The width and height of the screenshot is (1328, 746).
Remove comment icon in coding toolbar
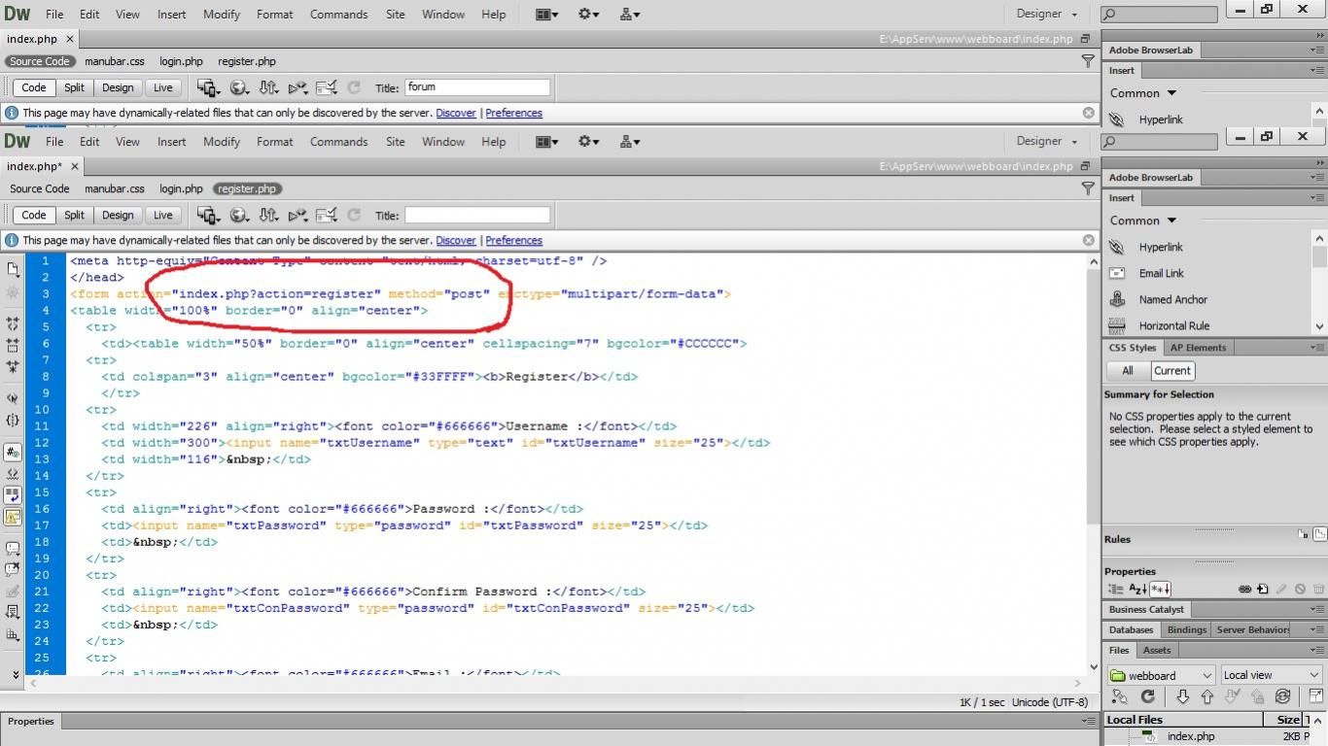tap(14, 569)
